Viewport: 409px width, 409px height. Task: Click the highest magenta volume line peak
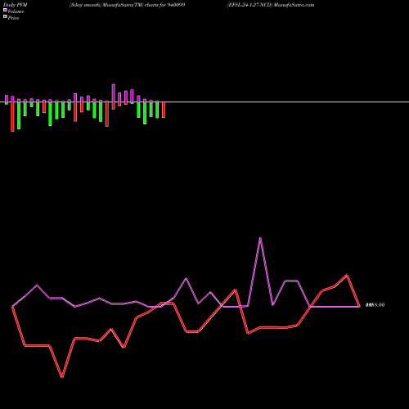260,238
